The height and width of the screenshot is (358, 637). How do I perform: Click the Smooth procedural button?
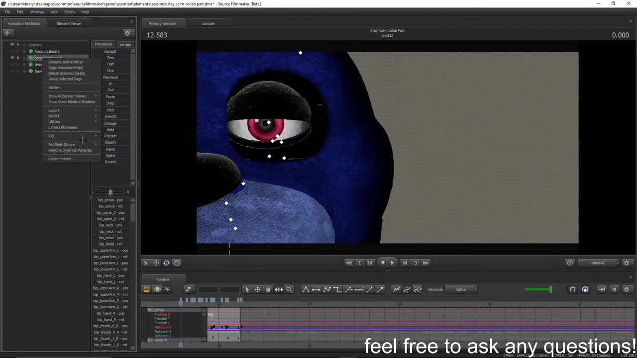(110, 116)
